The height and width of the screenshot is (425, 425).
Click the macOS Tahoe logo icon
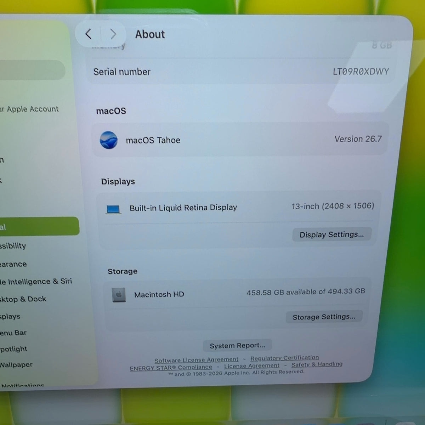tap(109, 140)
